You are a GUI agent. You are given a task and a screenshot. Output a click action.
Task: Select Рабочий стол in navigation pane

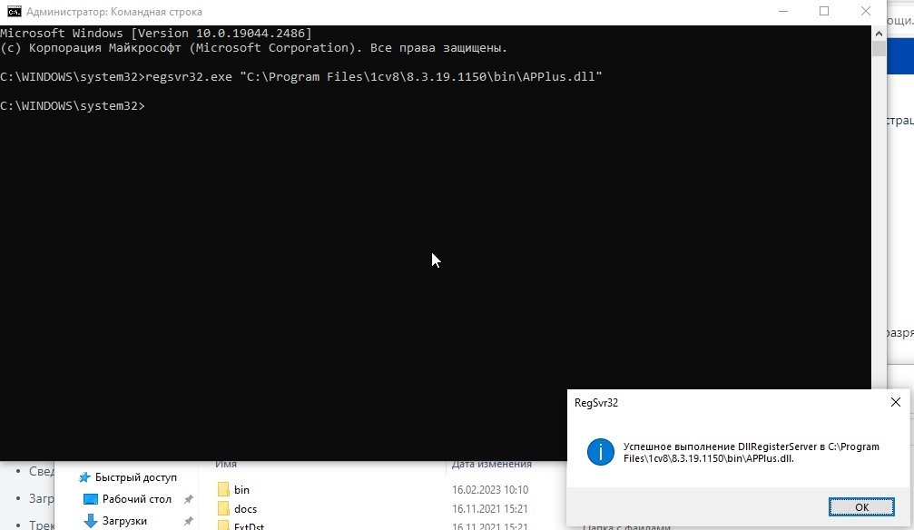[x=136, y=499]
